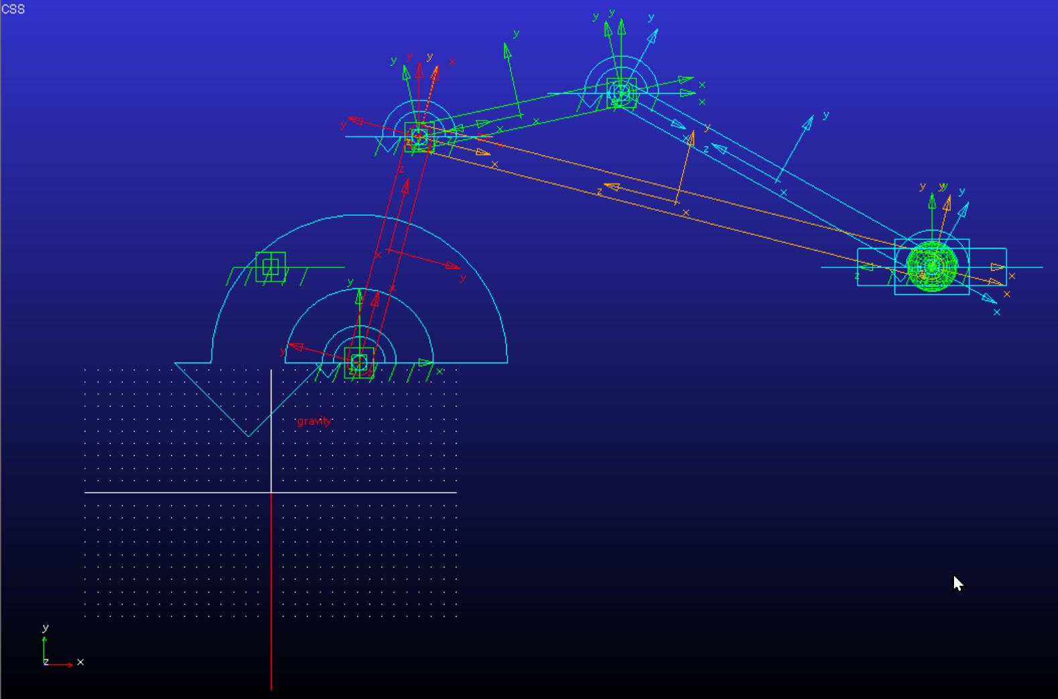Select the joint where red and orange links meet
Image resolution: width=1058 pixels, height=699 pixels.
419,137
